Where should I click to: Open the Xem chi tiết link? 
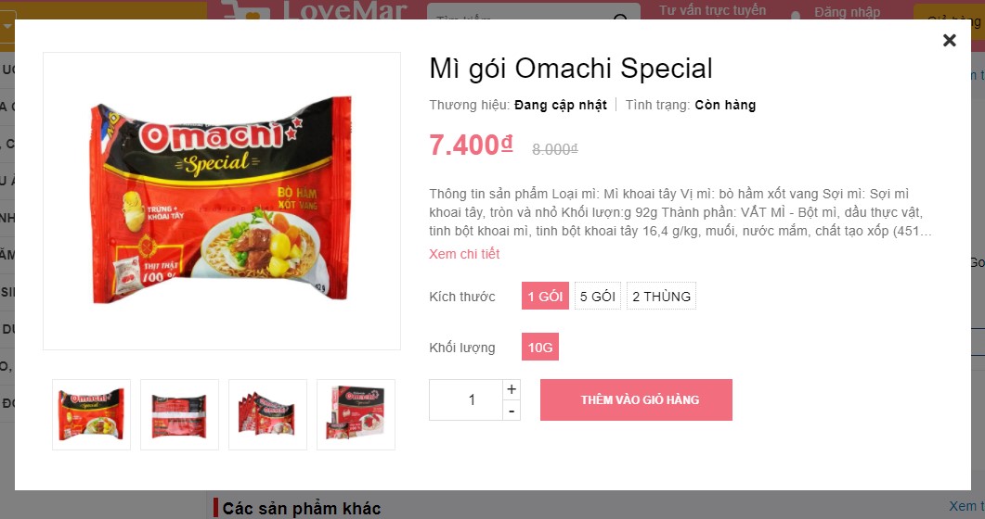tap(464, 254)
